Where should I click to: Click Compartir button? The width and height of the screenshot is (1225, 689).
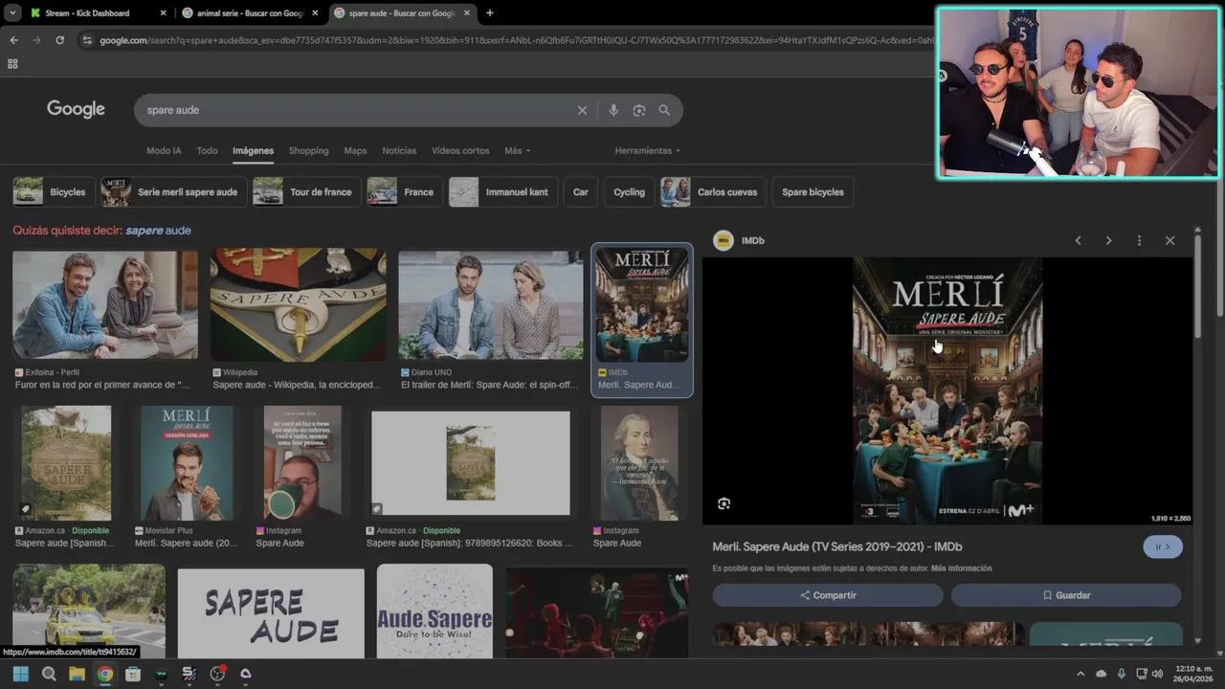click(828, 595)
